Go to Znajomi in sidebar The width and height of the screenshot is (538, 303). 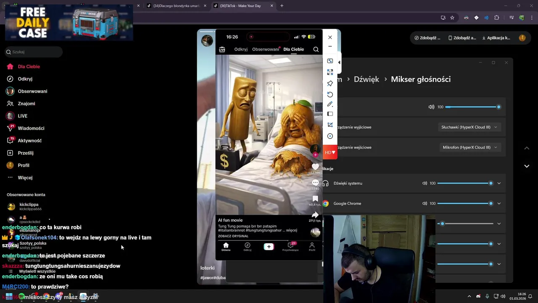(21, 104)
